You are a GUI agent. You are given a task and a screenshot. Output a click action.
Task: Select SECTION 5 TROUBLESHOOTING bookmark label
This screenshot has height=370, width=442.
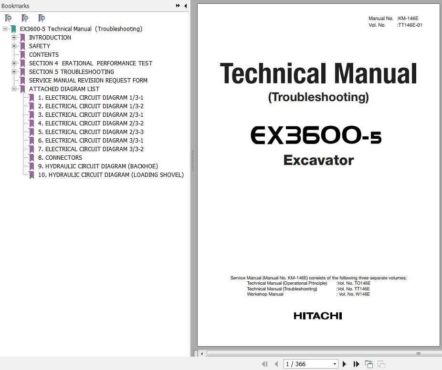(x=72, y=72)
